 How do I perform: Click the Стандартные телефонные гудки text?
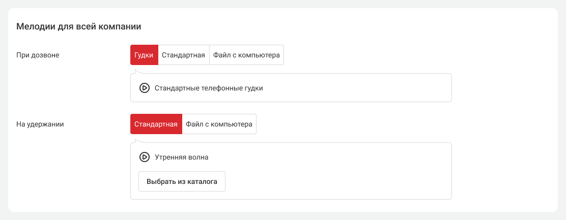(209, 88)
